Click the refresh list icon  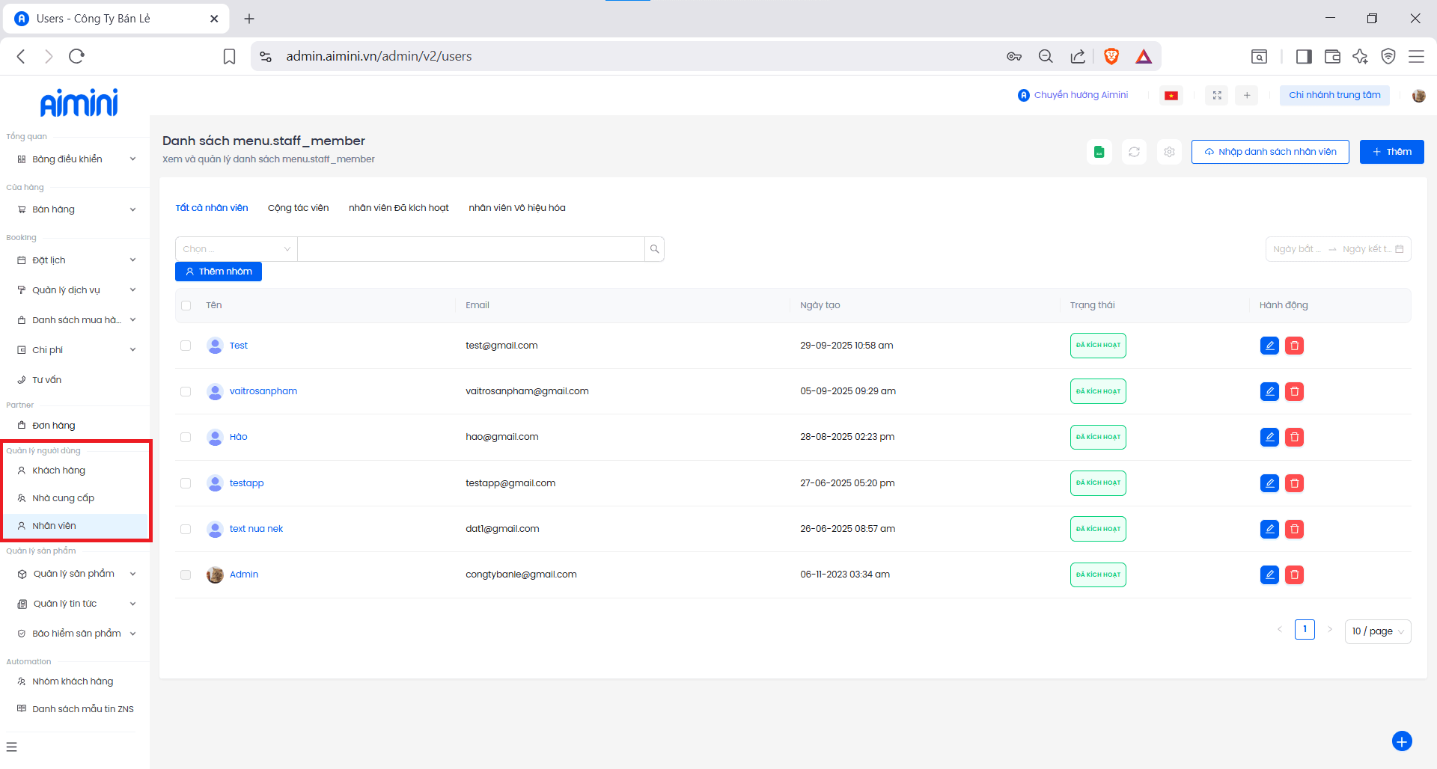coord(1134,152)
